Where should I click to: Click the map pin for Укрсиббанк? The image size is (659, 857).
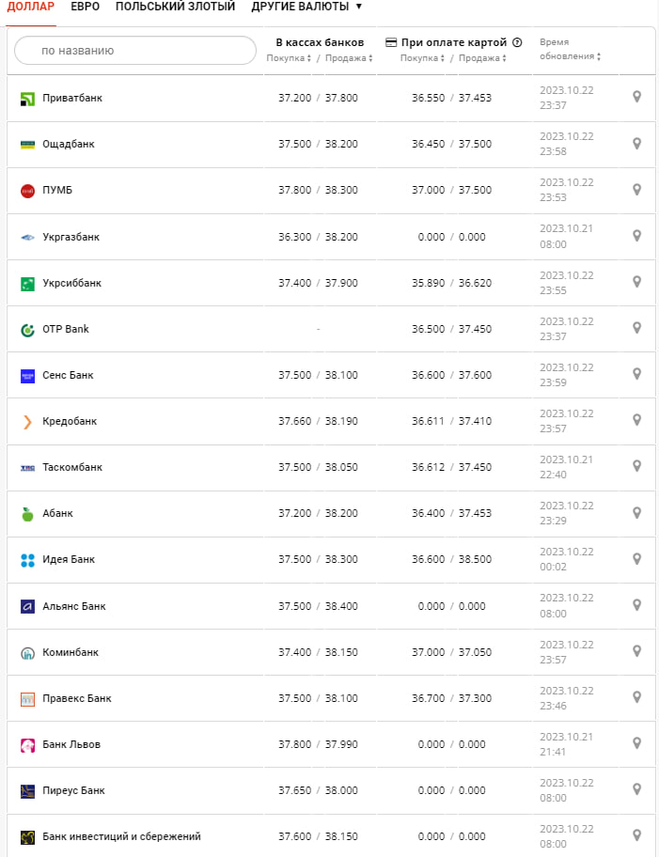[x=636, y=282]
